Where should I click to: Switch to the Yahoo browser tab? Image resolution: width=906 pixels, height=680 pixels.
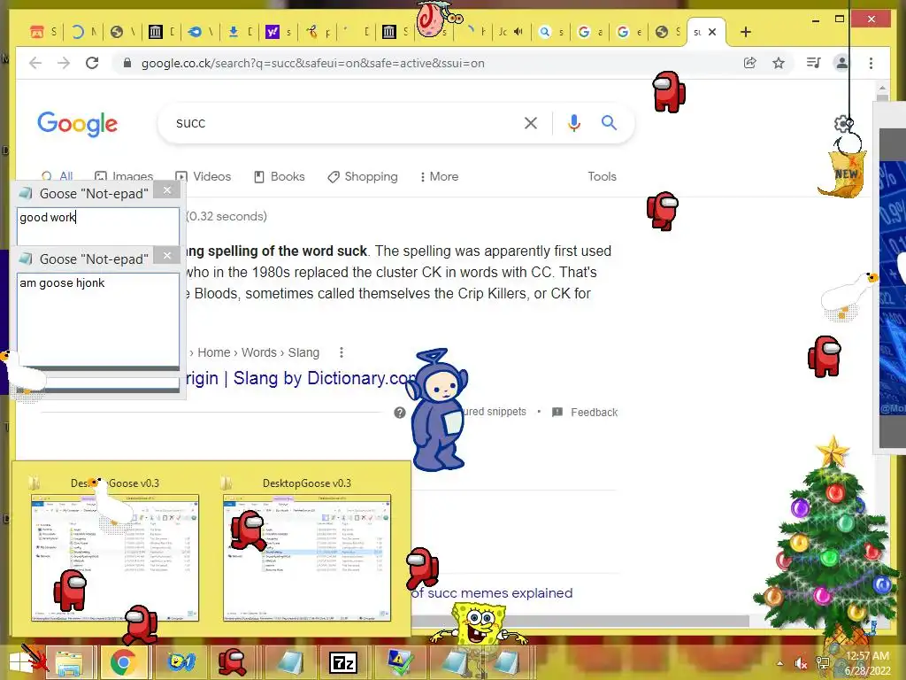tap(279, 32)
